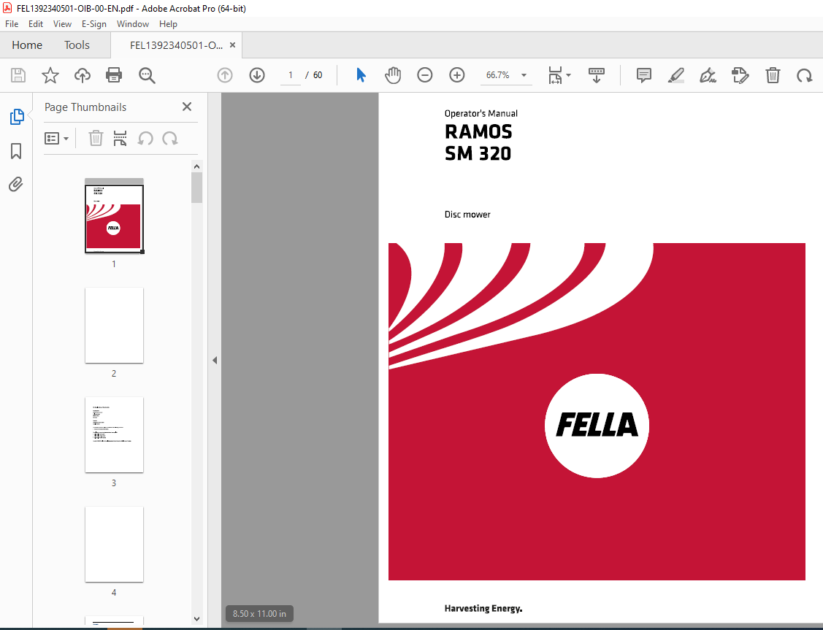Click the current page number field

(x=290, y=75)
